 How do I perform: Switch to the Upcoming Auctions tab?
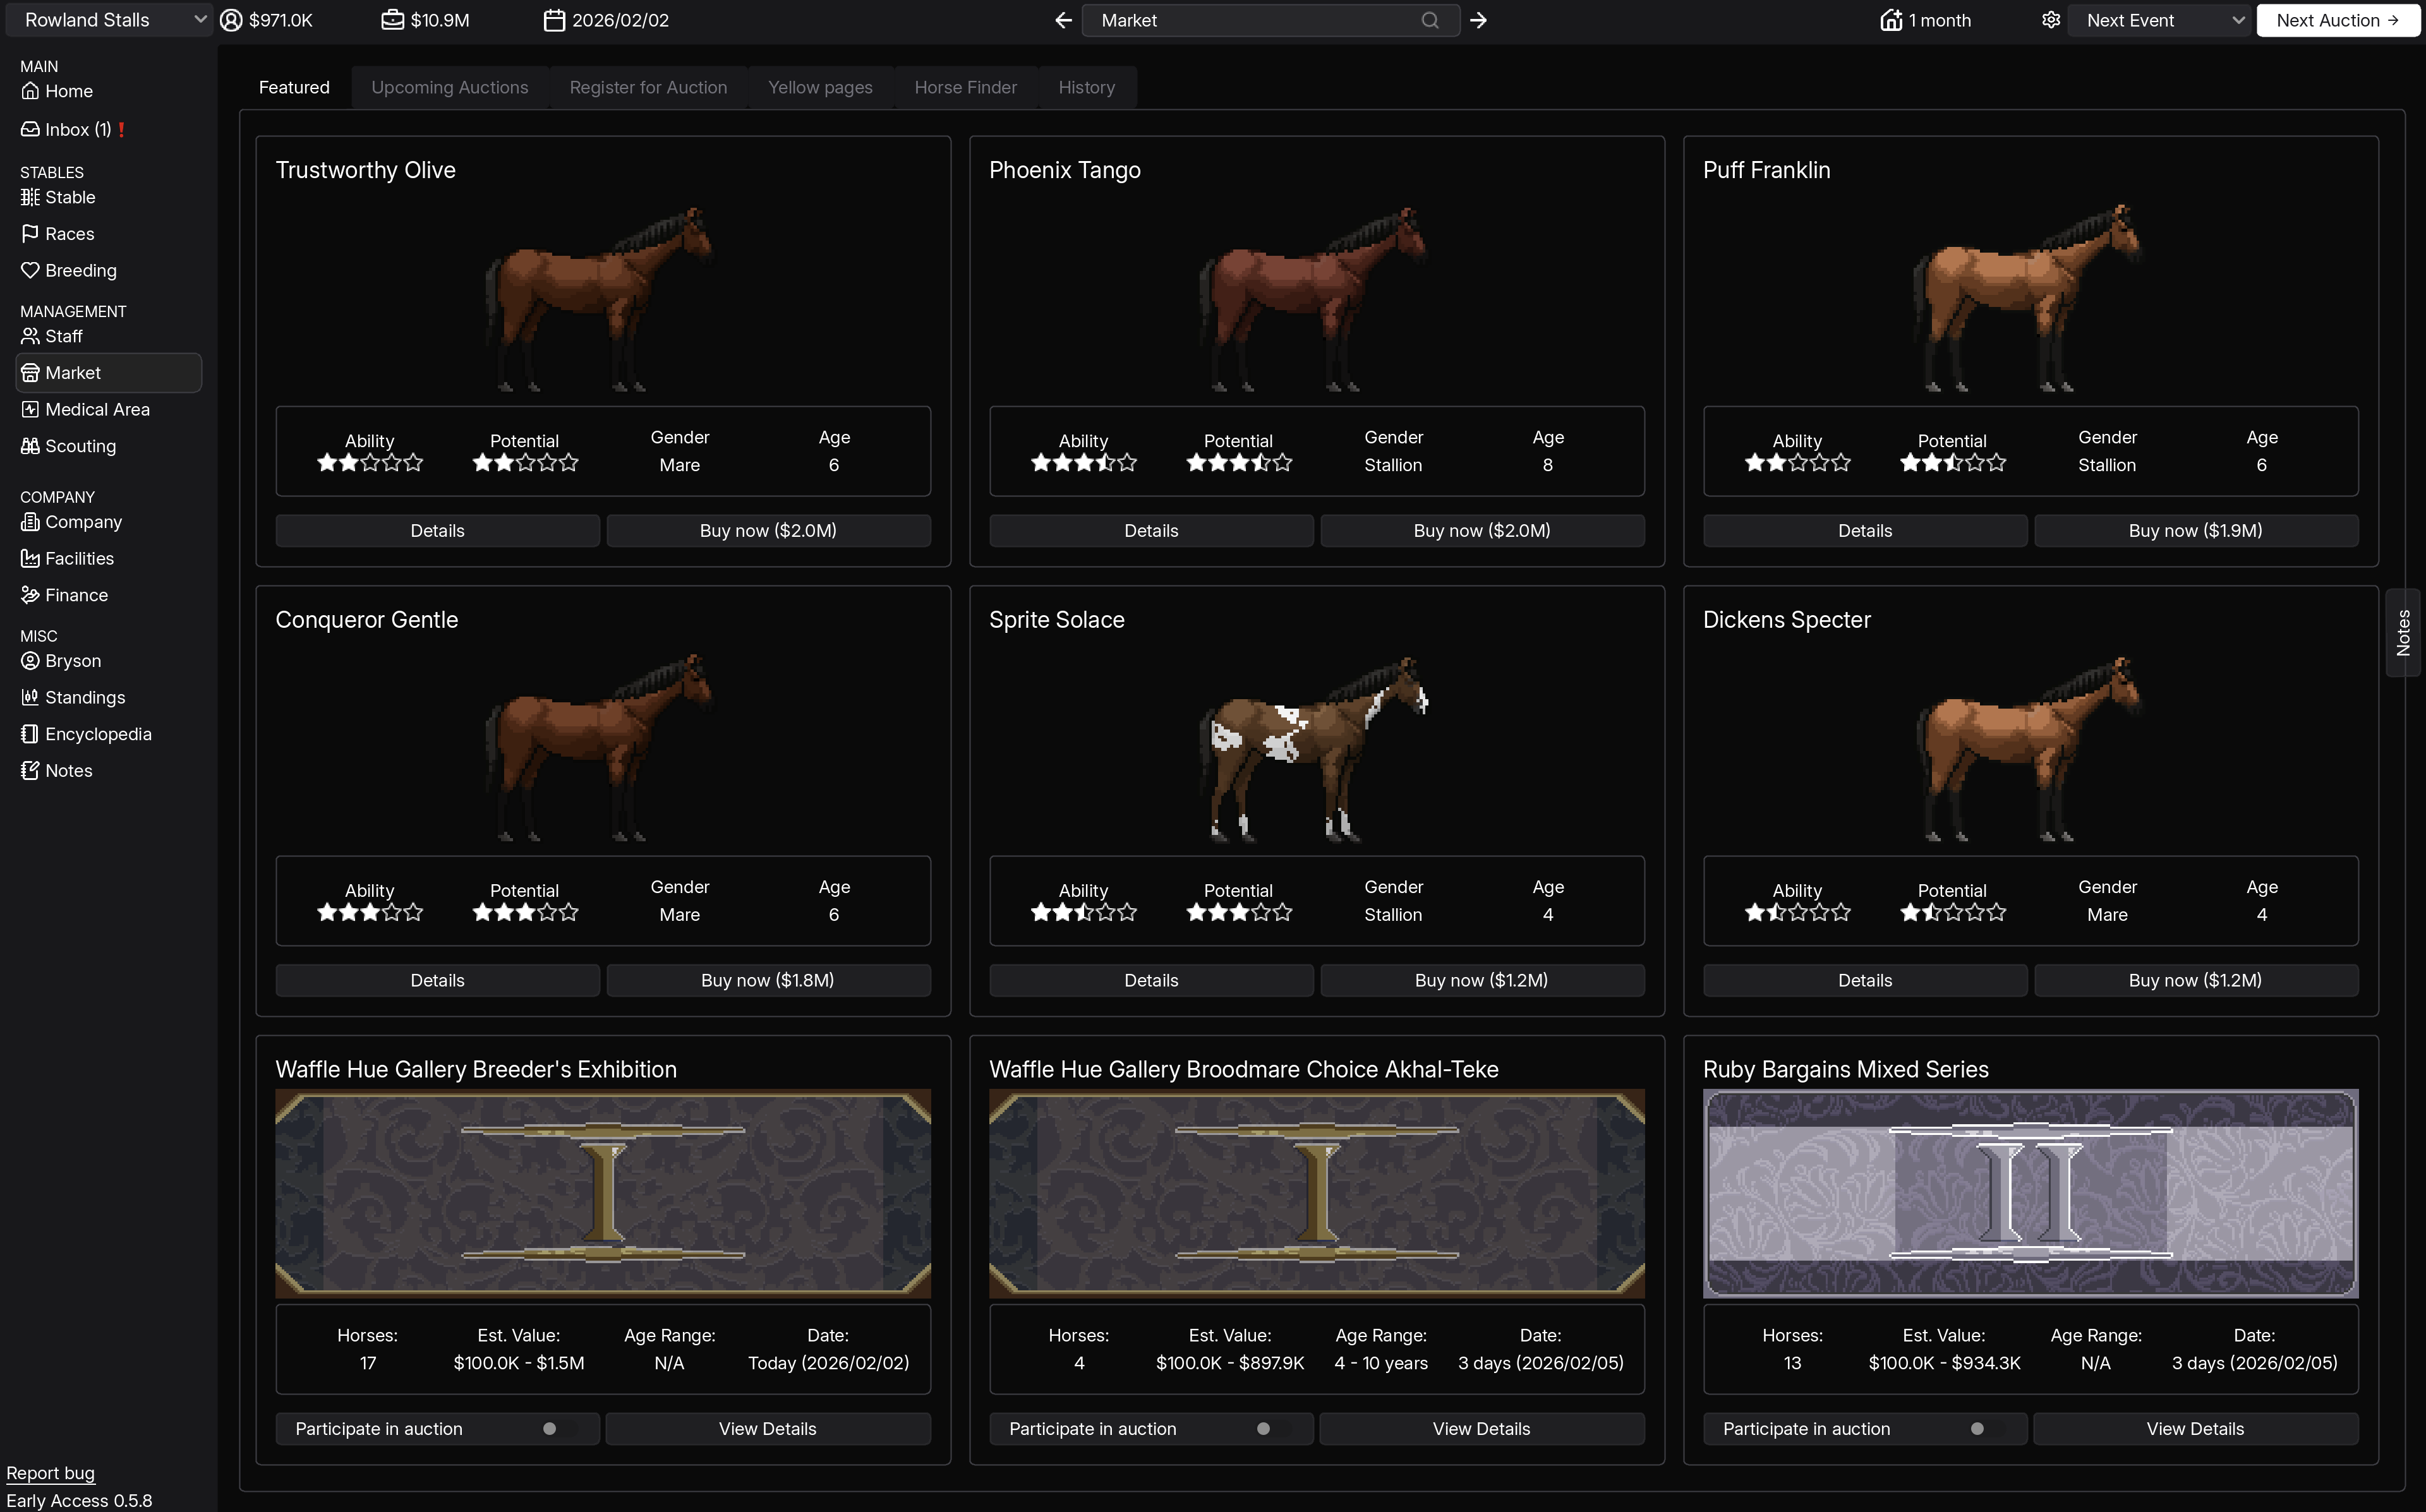click(449, 87)
